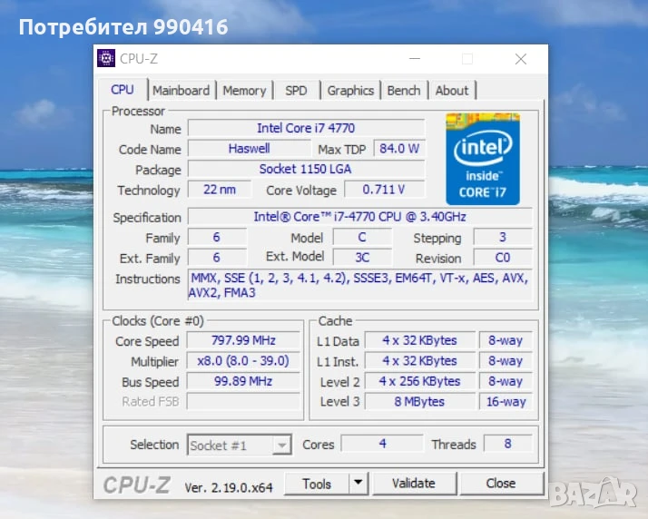
Task: Click the Code Name value 'Haswell'
Action: pos(249,148)
